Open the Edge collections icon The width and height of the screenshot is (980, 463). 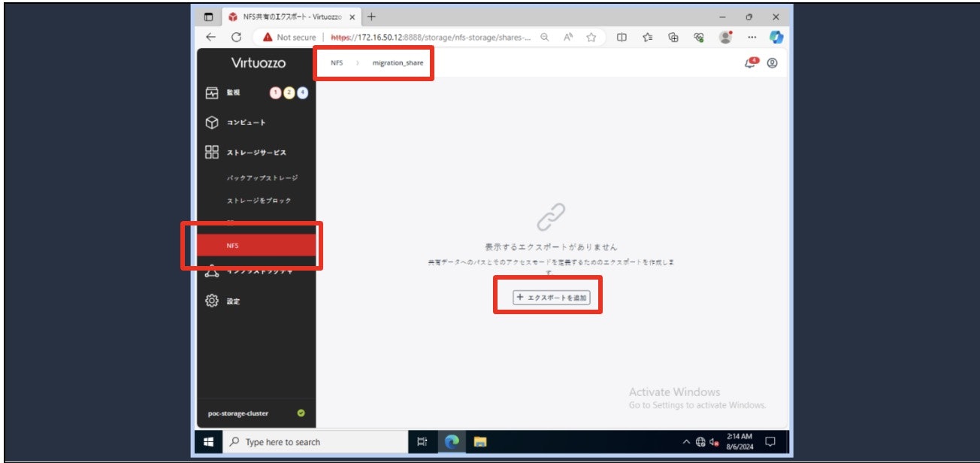(x=673, y=37)
